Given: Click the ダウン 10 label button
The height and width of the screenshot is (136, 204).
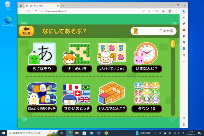Looking at the screenshot, I should click(147, 109).
